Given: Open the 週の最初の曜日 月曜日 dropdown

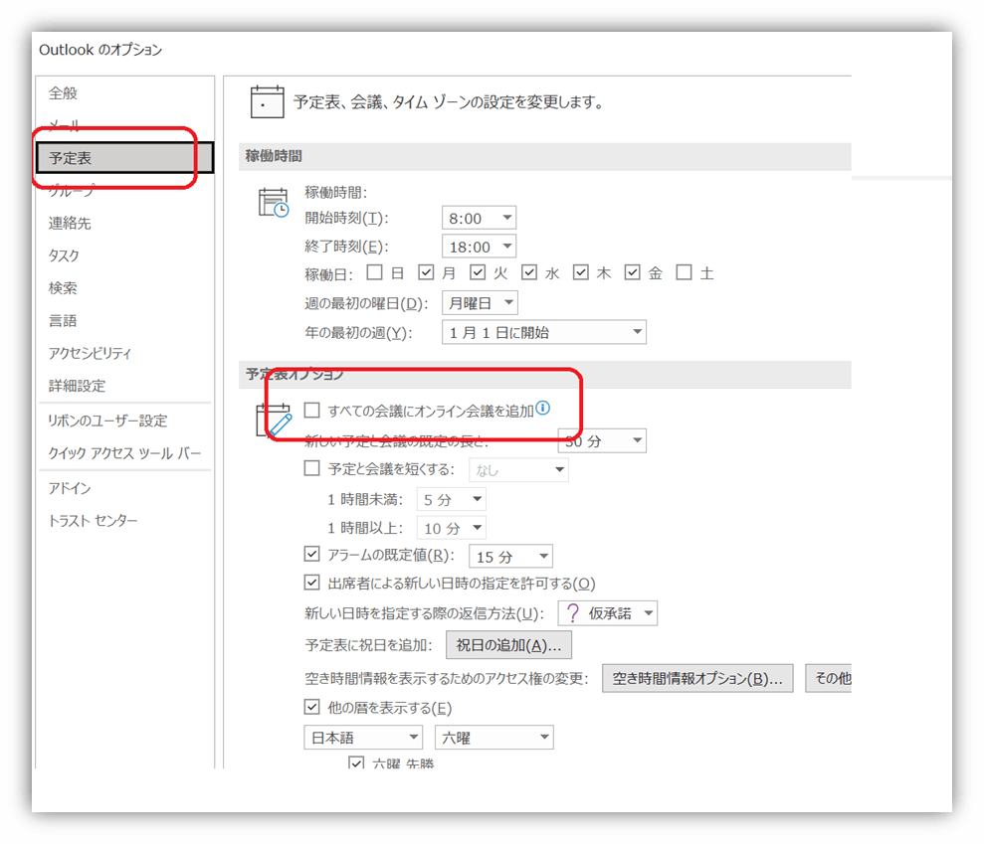Looking at the screenshot, I should click(480, 303).
